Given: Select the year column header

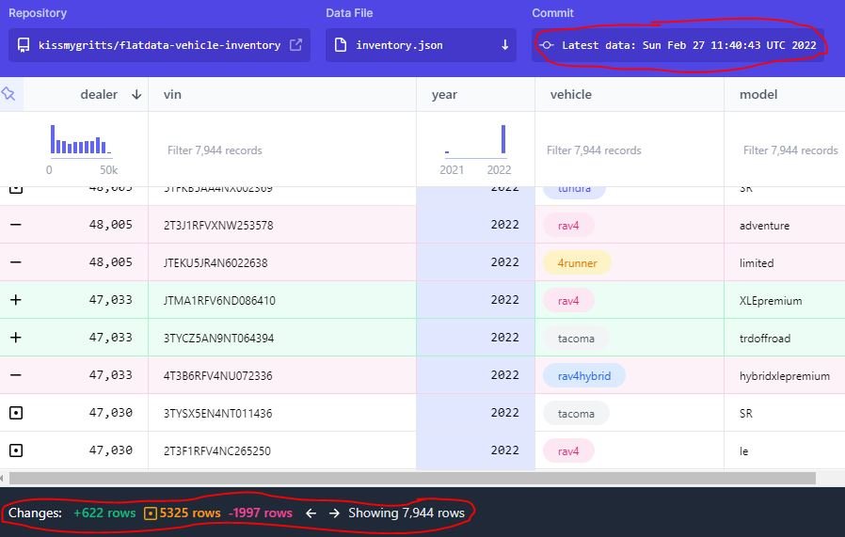Looking at the screenshot, I should point(444,95).
